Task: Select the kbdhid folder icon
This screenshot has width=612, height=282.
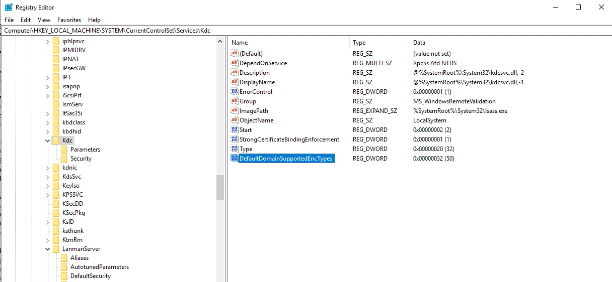Action: pyautogui.click(x=56, y=131)
